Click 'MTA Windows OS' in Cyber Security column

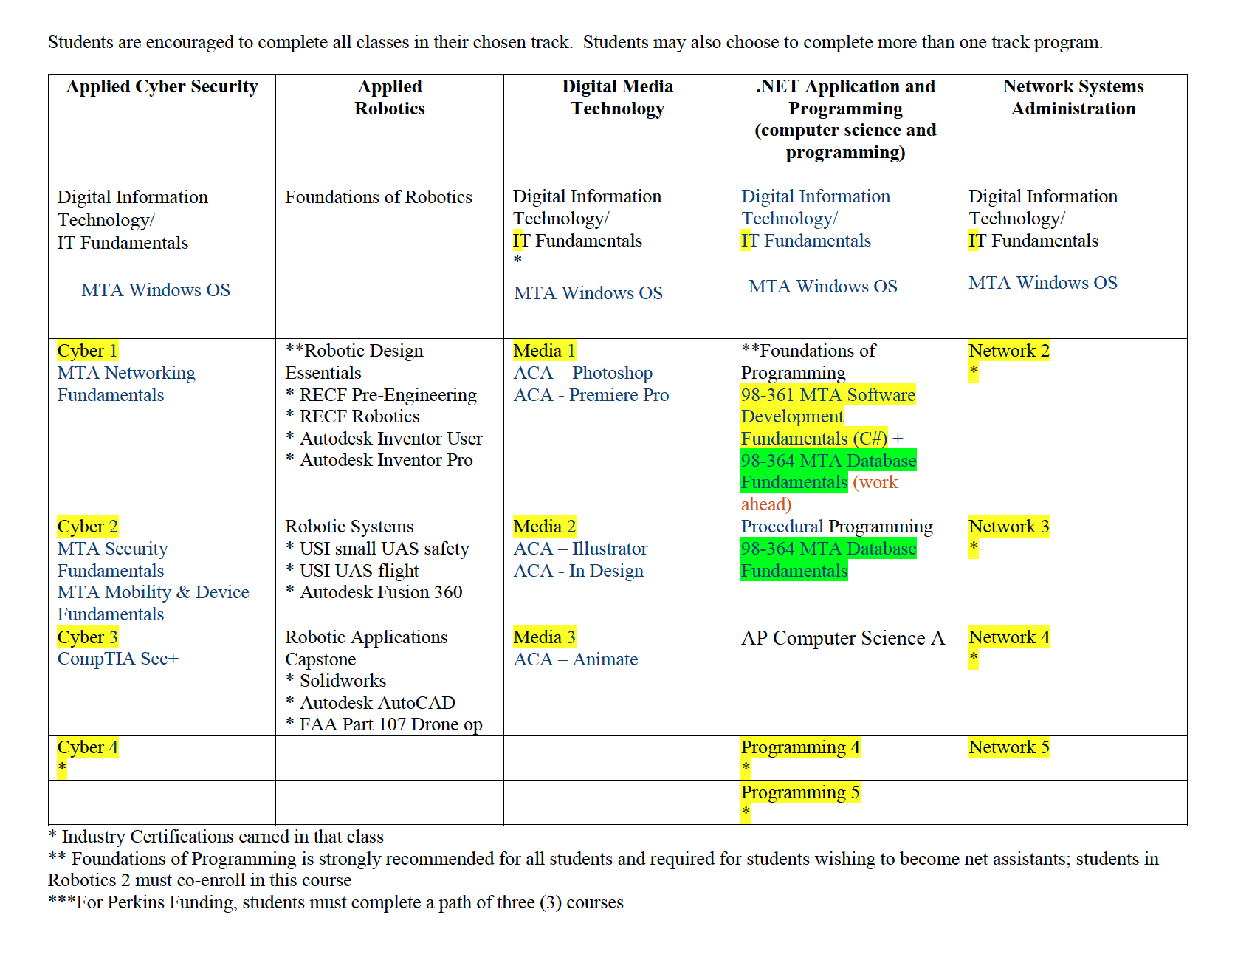(x=156, y=290)
